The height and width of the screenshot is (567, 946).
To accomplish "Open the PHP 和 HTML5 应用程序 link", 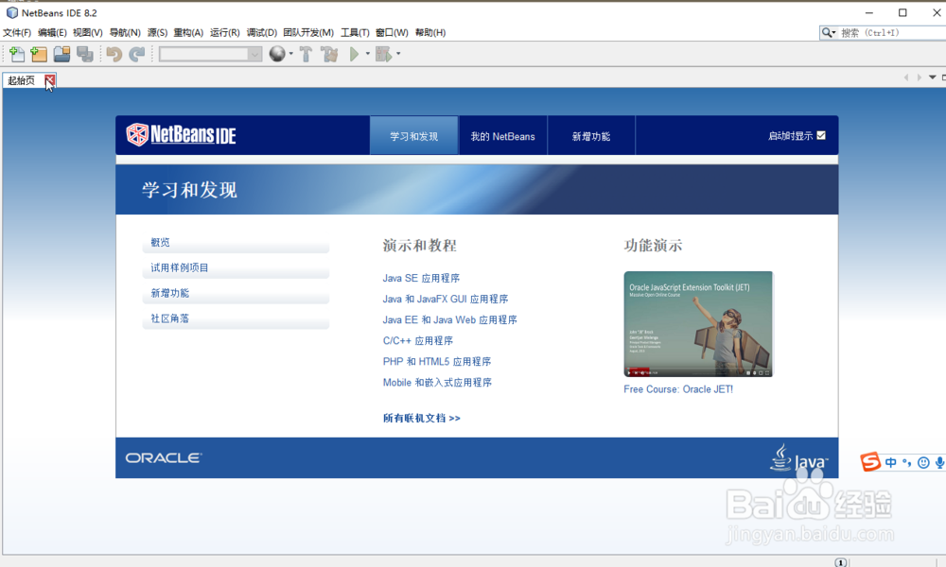I will tap(437, 362).
